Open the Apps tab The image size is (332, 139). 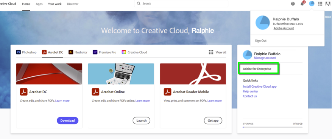point(39,4)
